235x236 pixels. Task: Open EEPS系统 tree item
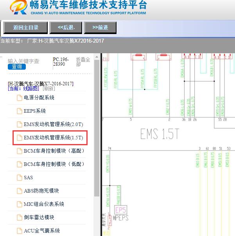click(x=34, y=111)
